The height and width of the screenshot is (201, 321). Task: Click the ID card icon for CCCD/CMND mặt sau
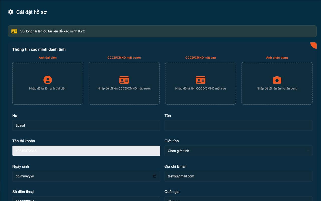(200, 80)
